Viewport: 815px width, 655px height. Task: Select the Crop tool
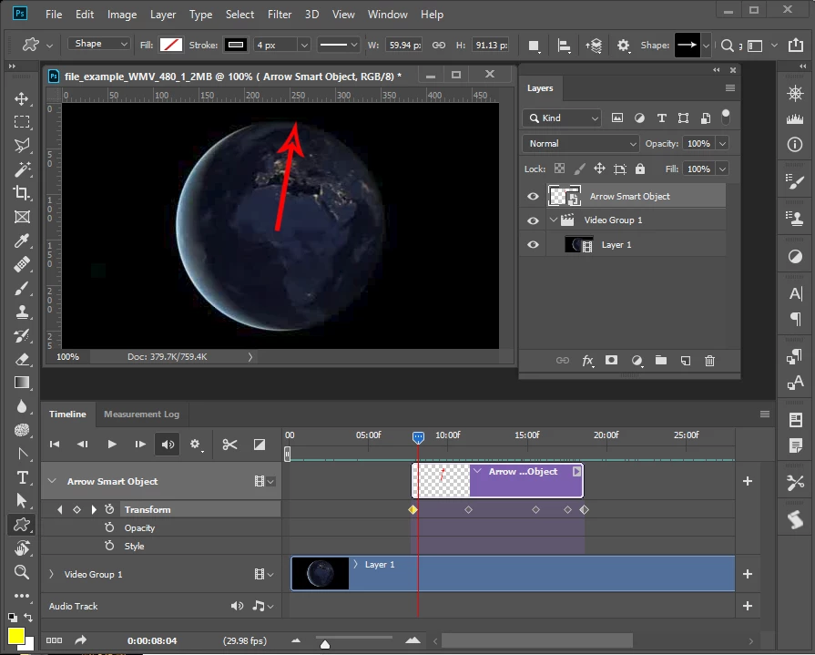point(22,192)
